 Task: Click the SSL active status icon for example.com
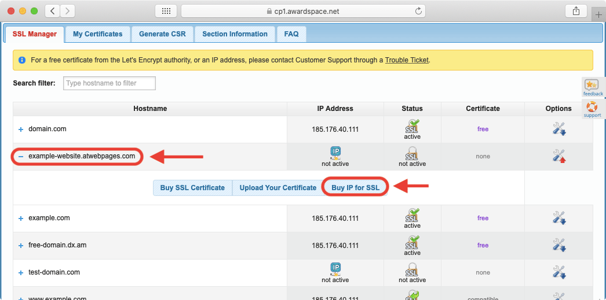(x=412, y=218)
